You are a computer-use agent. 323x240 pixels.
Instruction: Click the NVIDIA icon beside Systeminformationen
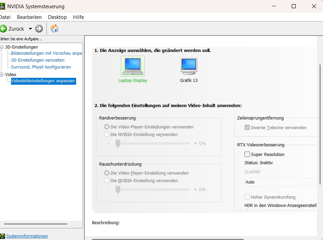tap(2, 236)
